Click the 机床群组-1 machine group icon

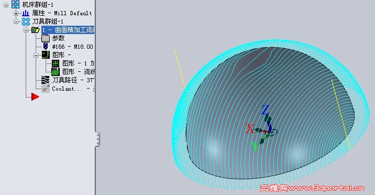16,4
